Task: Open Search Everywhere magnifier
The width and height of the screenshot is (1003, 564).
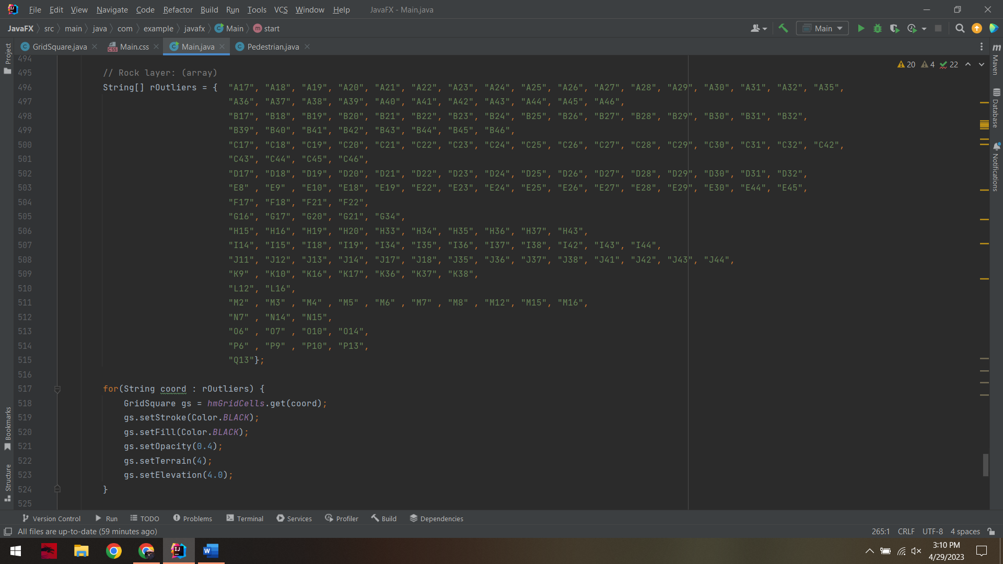Action: (x=960, y=29)
